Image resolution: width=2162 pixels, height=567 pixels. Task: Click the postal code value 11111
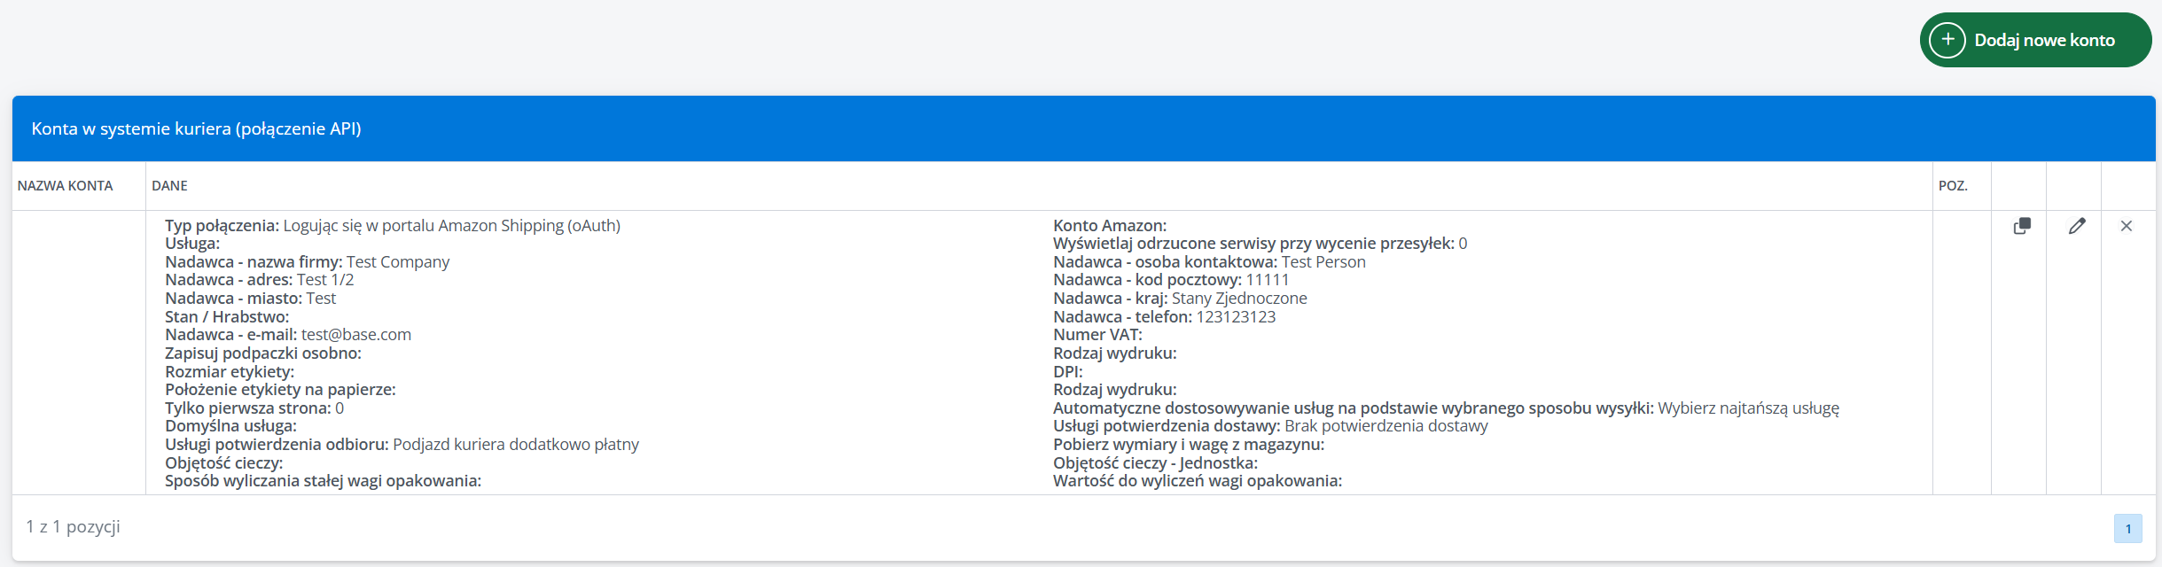(x=1267, y=280)
